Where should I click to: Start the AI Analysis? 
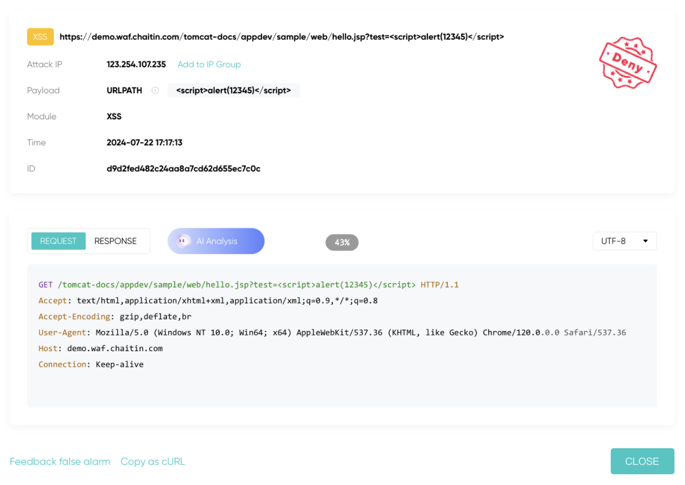coord(216,241)
